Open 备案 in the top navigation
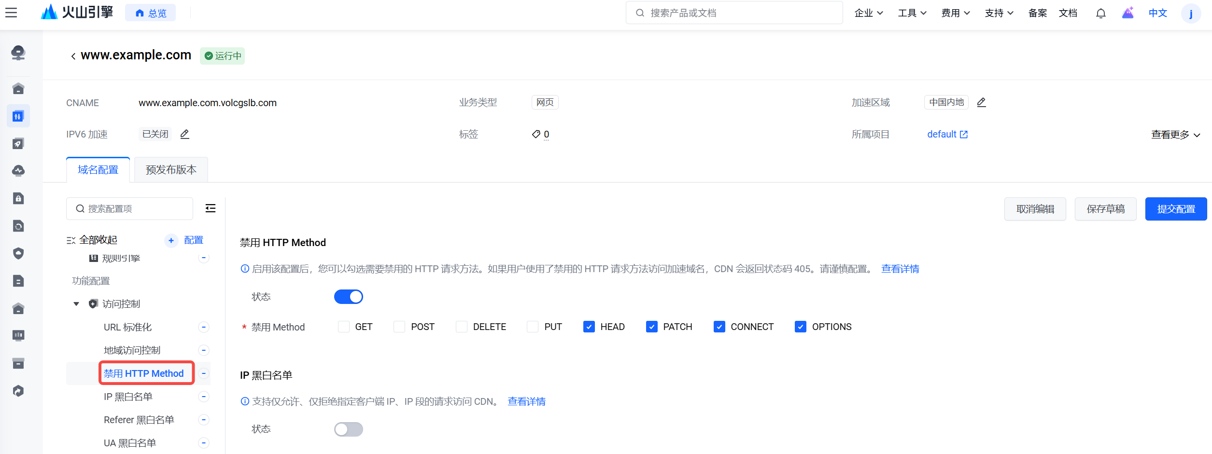The height and width of the screenshot is (454, 1212). pyautogui.click(x=1038, y=13)
